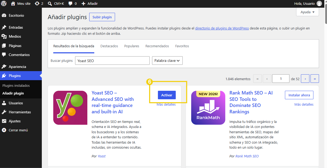Click the user avatar next to Hola, Usuario
The image size is (327, 168).
pyautogui.click(x=319, y=4)
